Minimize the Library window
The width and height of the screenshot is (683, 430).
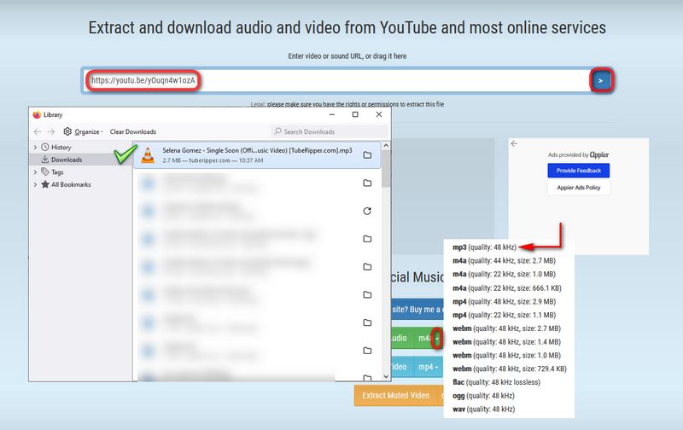click(332, 114)
